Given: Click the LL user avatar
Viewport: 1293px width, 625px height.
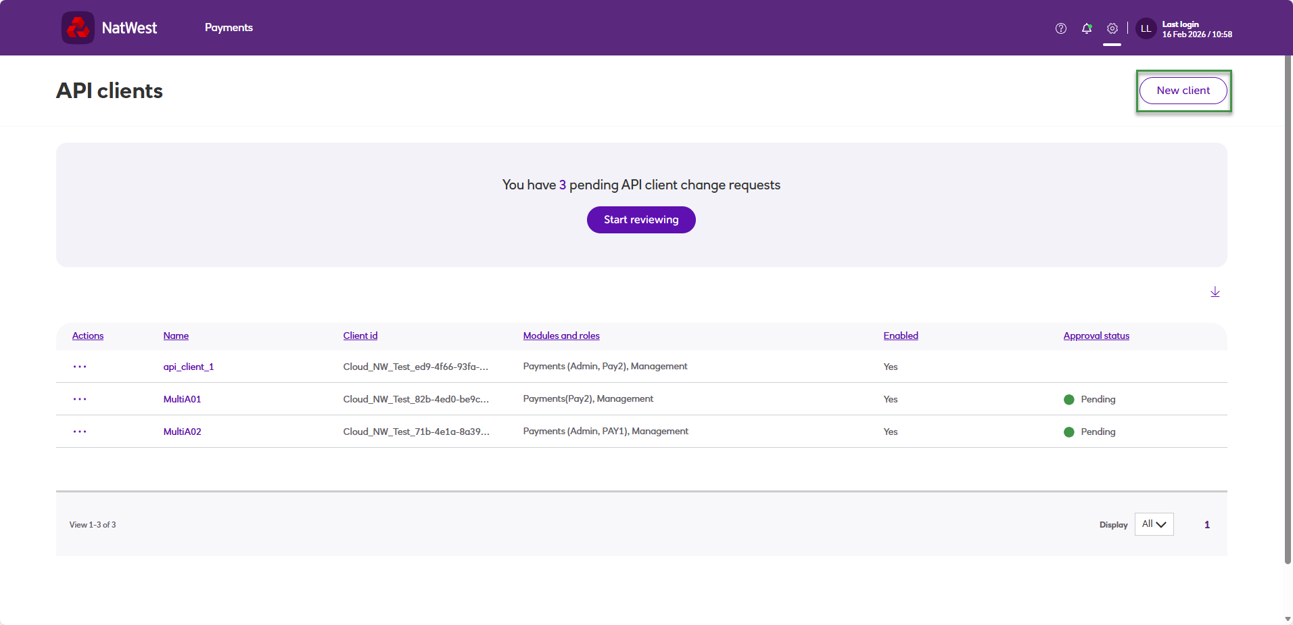Looking at the screenshot, I should (1146, 28).
